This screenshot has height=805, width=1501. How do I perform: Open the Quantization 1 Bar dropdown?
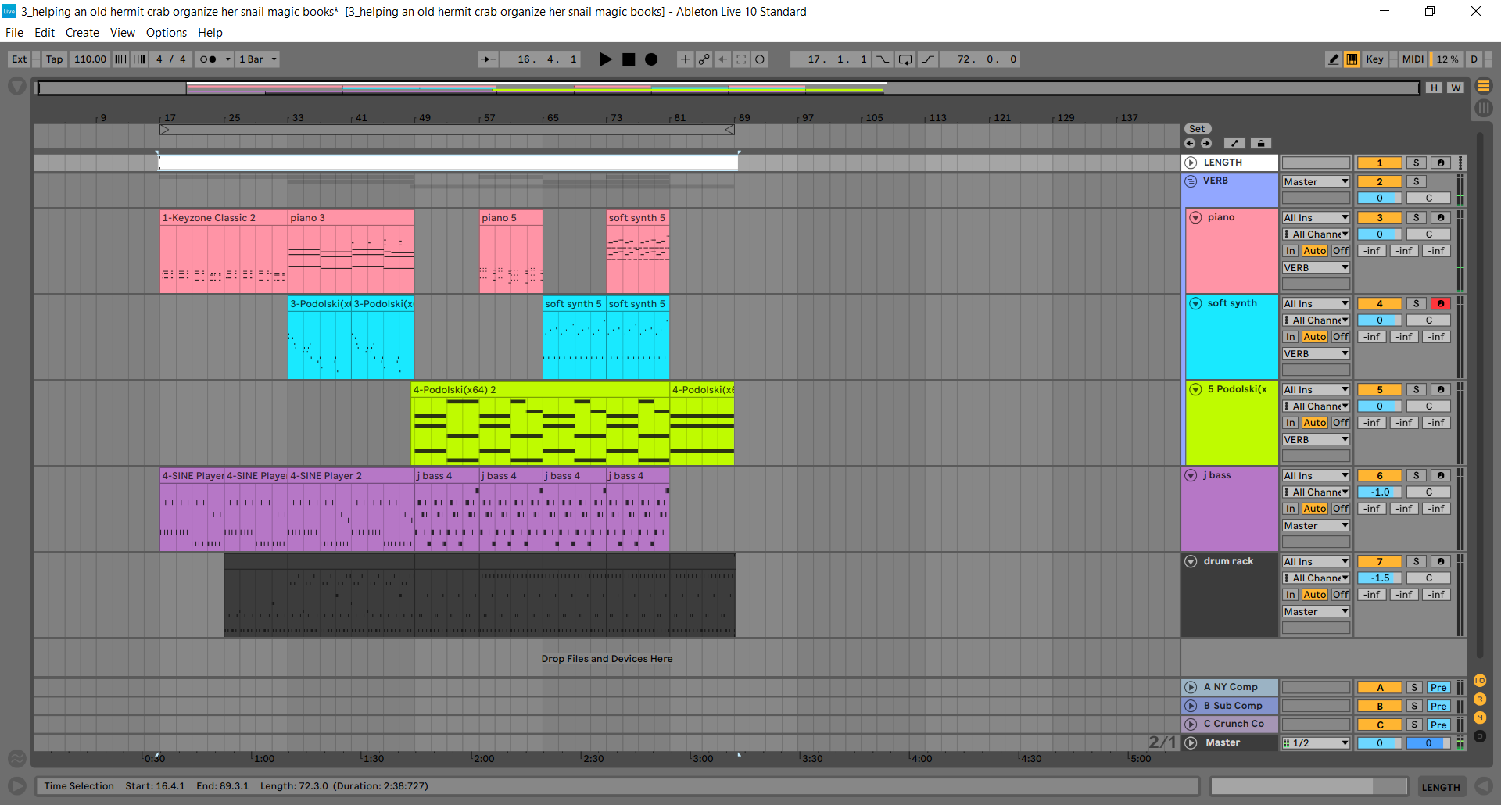(x=258, y=59)
